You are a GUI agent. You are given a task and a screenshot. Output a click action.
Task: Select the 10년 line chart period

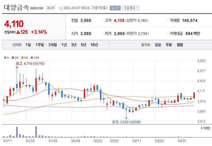(94, 45)
